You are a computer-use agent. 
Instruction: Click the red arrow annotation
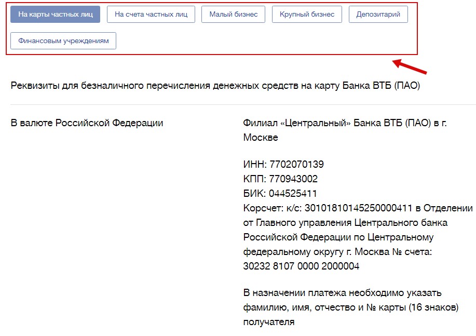click(410, 67)
